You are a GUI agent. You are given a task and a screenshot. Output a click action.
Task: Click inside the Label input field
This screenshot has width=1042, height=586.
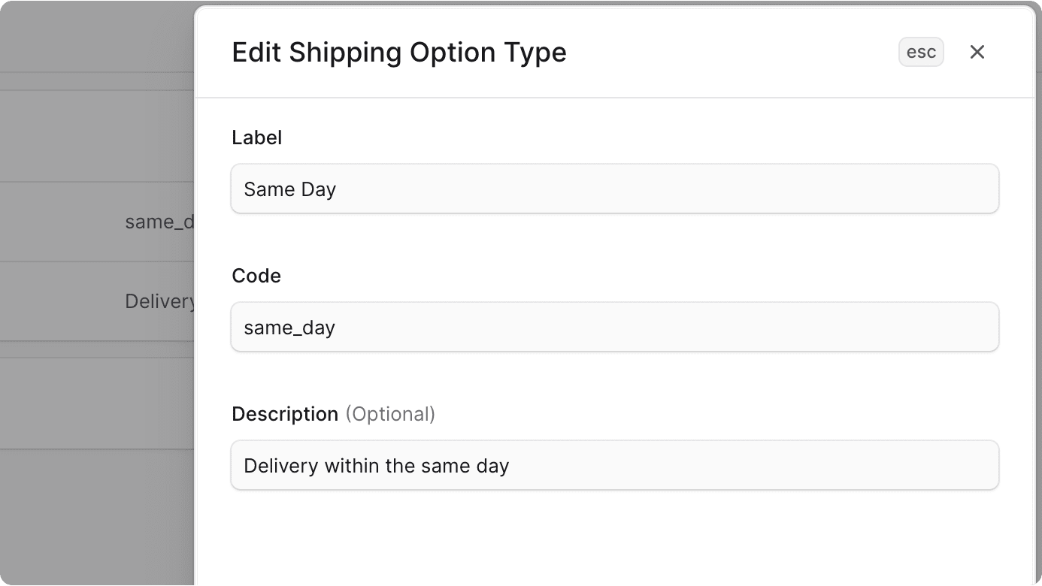(614, 189)
